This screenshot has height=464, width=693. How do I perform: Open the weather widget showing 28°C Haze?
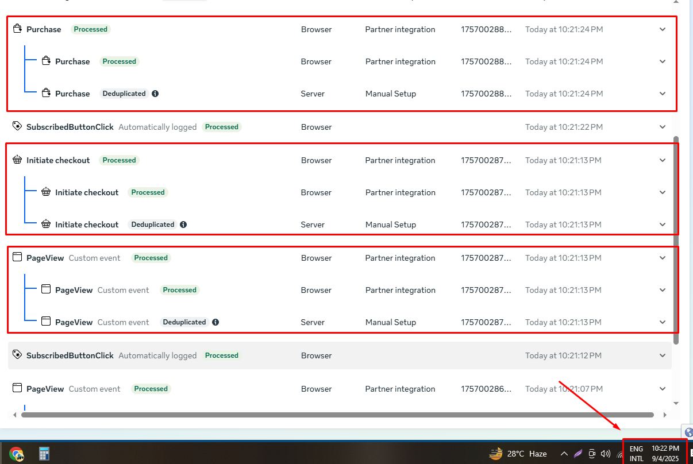pyautogui.click(x=518, y=454)
